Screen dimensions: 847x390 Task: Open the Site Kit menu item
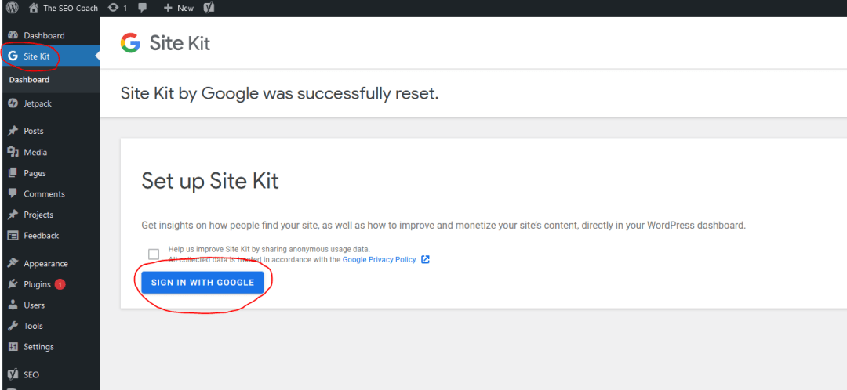pos(49,56)
